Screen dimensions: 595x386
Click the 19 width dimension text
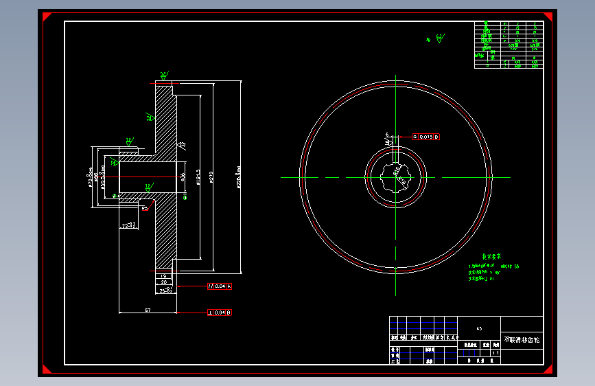[x=163, y=276]
